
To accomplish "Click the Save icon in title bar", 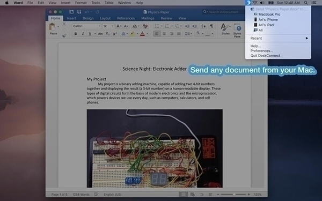I will 79,12.
